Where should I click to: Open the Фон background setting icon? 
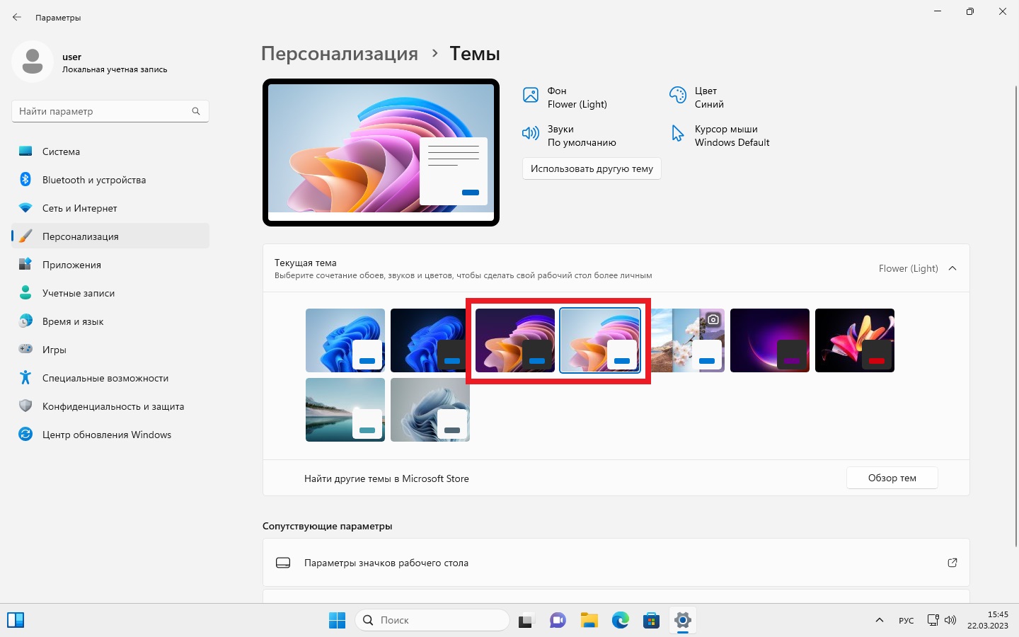click(531, 95)
